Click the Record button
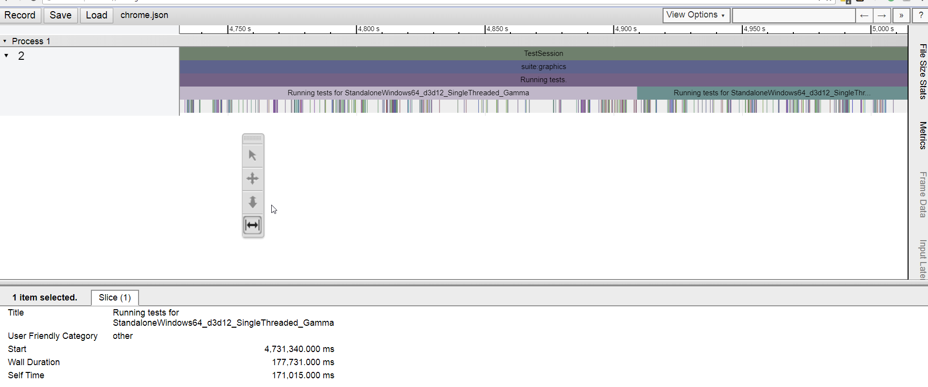The width and height of the screenshot is (928, 387). (20, 15)
